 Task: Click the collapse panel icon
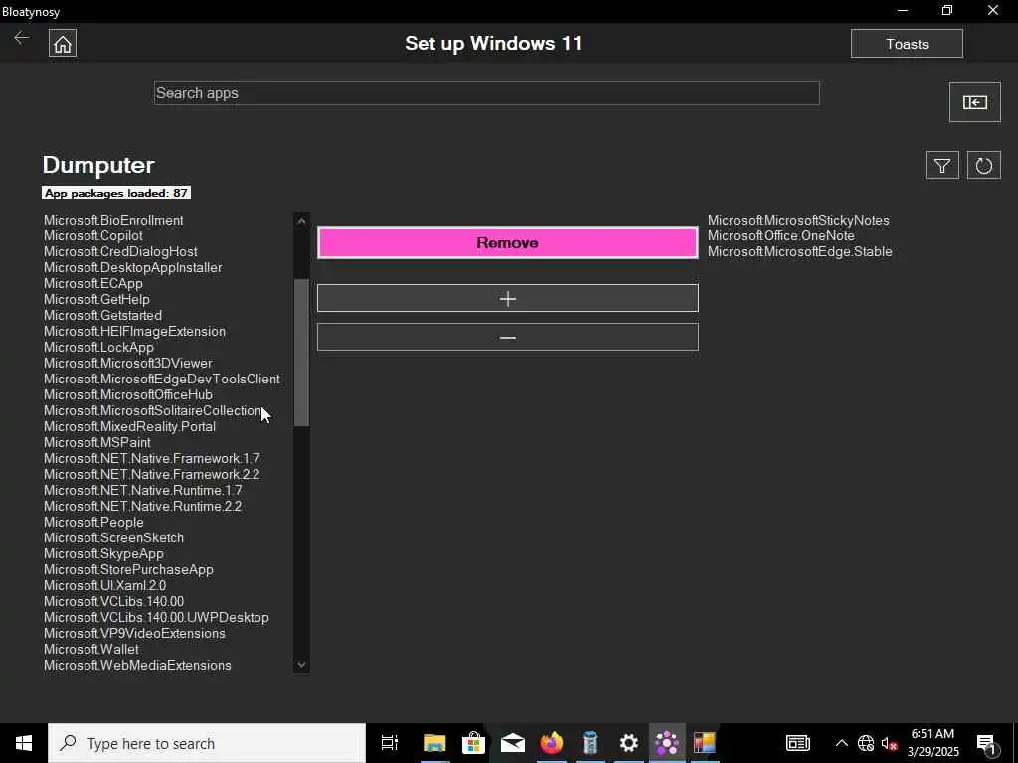974,102
